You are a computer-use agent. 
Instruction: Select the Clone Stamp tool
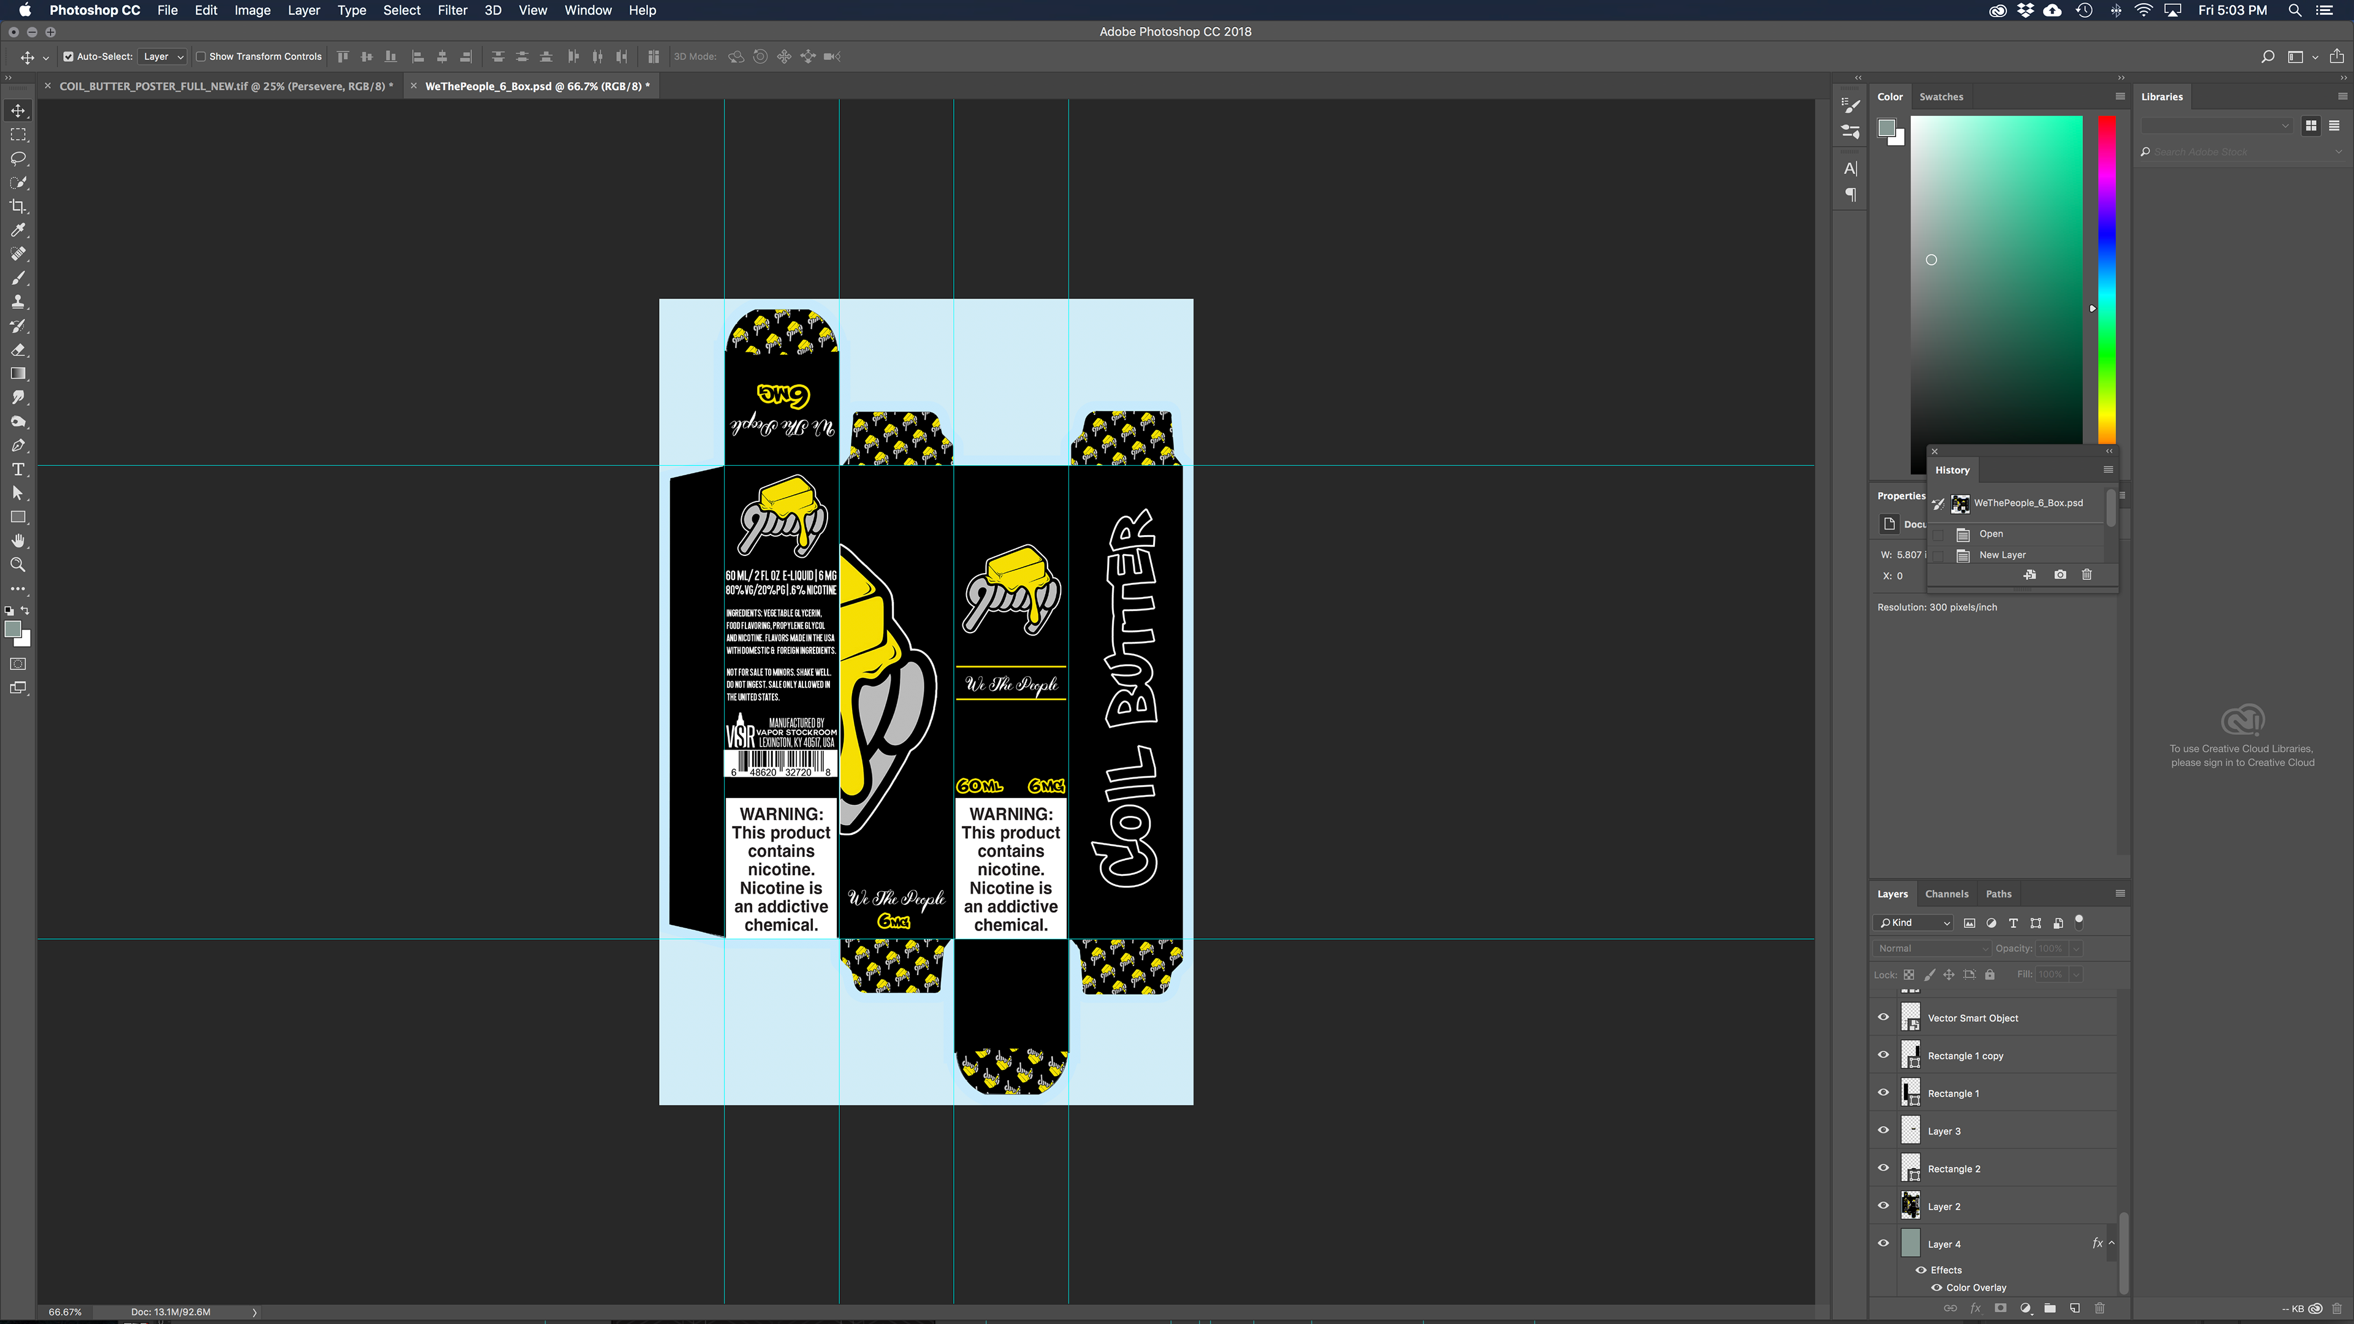click(x=18, y=302)
